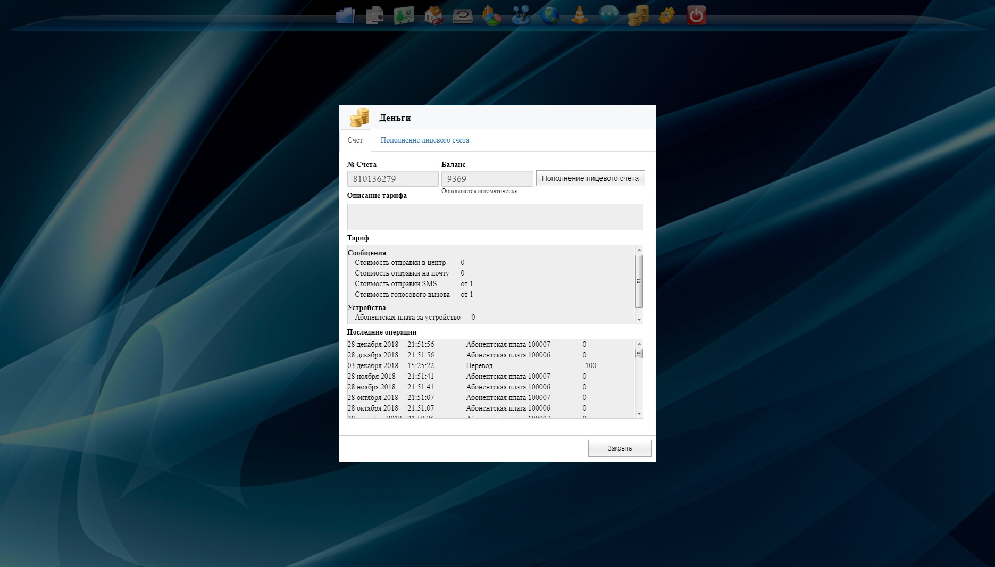Open the history clock drive icon
Image resolution: width=995 pixels, height=567 pixels.
click(x=463, y=15)
